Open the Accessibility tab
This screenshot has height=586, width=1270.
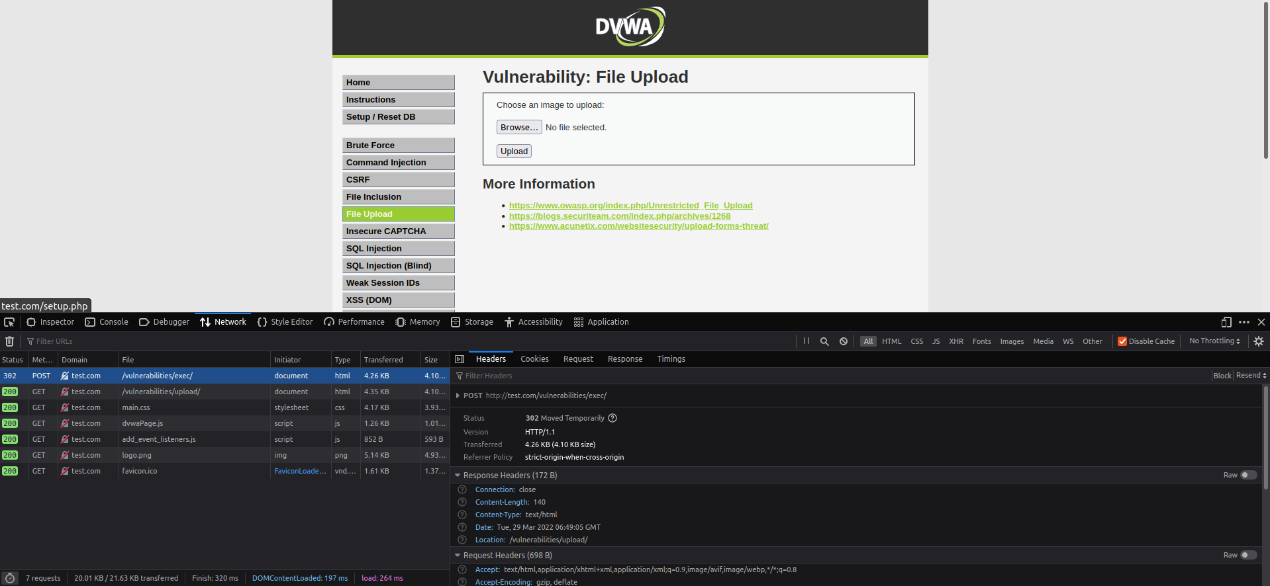534,322
